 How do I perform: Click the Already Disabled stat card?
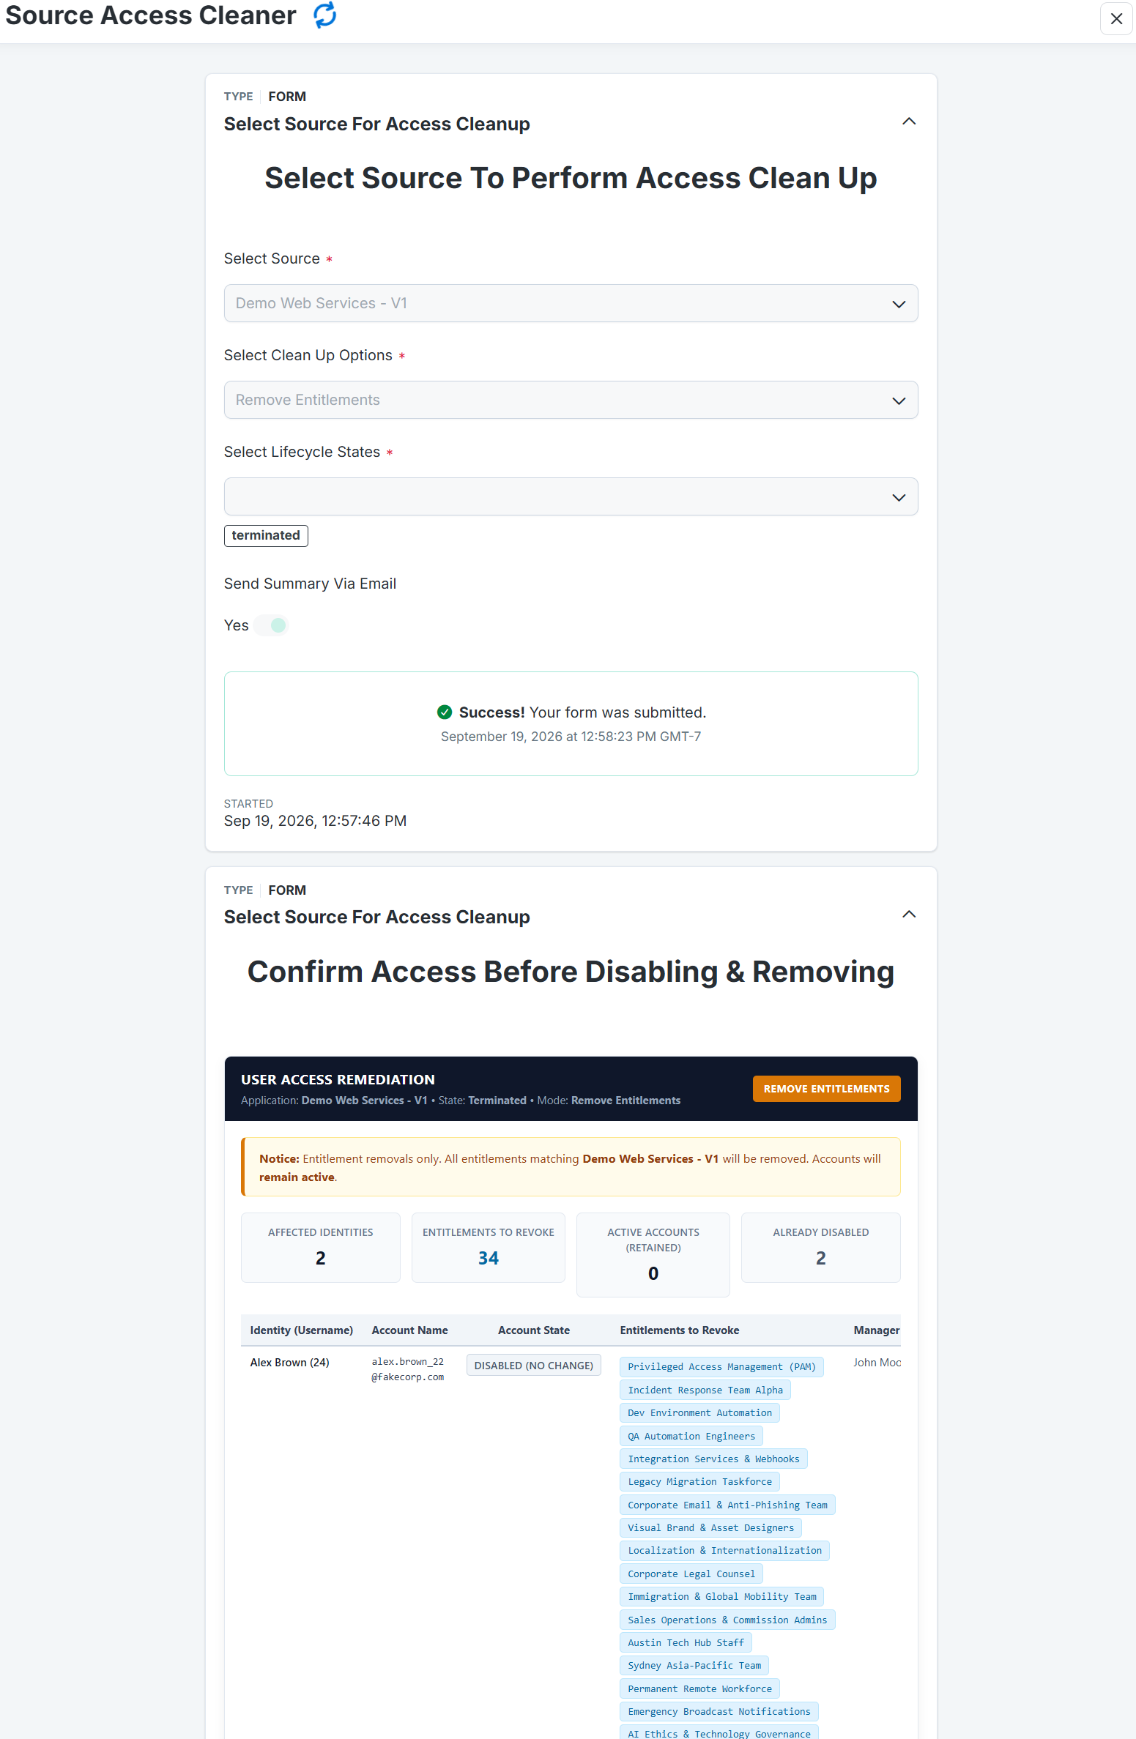point(820,1248)
